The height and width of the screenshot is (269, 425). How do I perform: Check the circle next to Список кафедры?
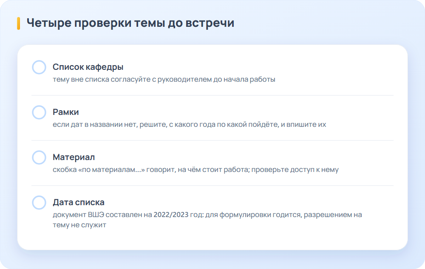39,67
